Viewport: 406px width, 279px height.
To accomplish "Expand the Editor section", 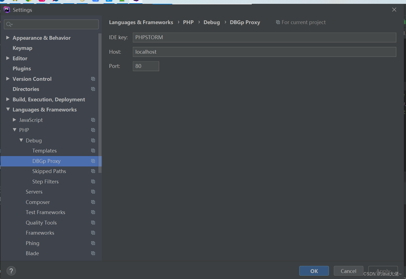I will (8, 58).
